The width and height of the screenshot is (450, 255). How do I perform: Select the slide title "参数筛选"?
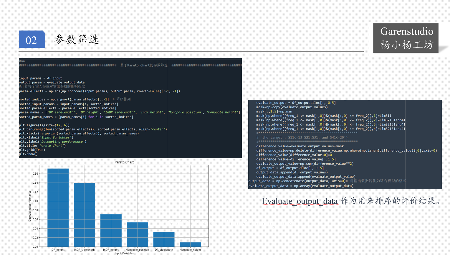[77, 39]
